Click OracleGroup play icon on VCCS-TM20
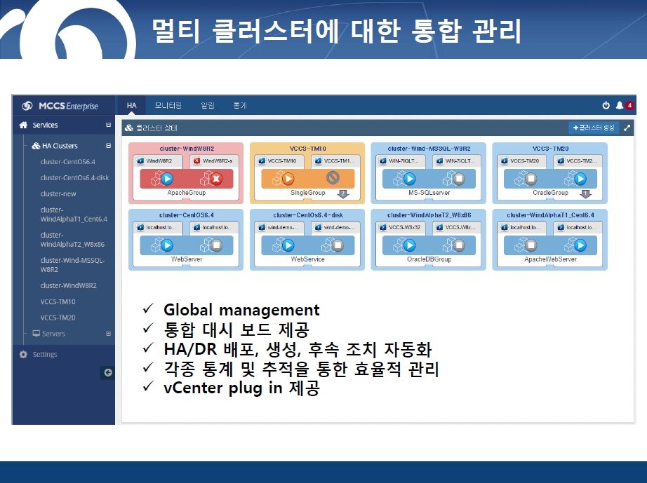 point(580,179)
